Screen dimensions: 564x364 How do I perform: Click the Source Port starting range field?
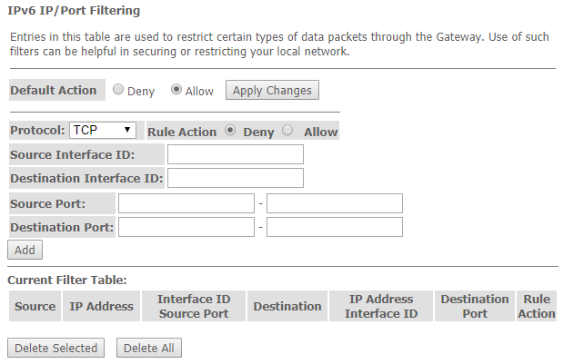click(x=186, y=203)
